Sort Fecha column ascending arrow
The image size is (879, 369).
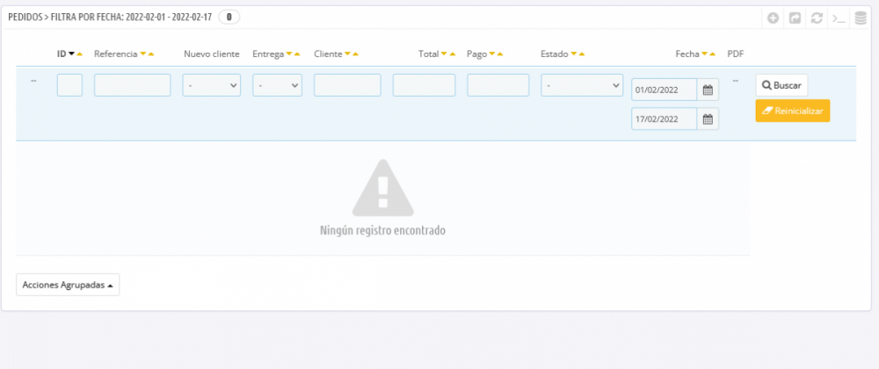tap(713, 54)
